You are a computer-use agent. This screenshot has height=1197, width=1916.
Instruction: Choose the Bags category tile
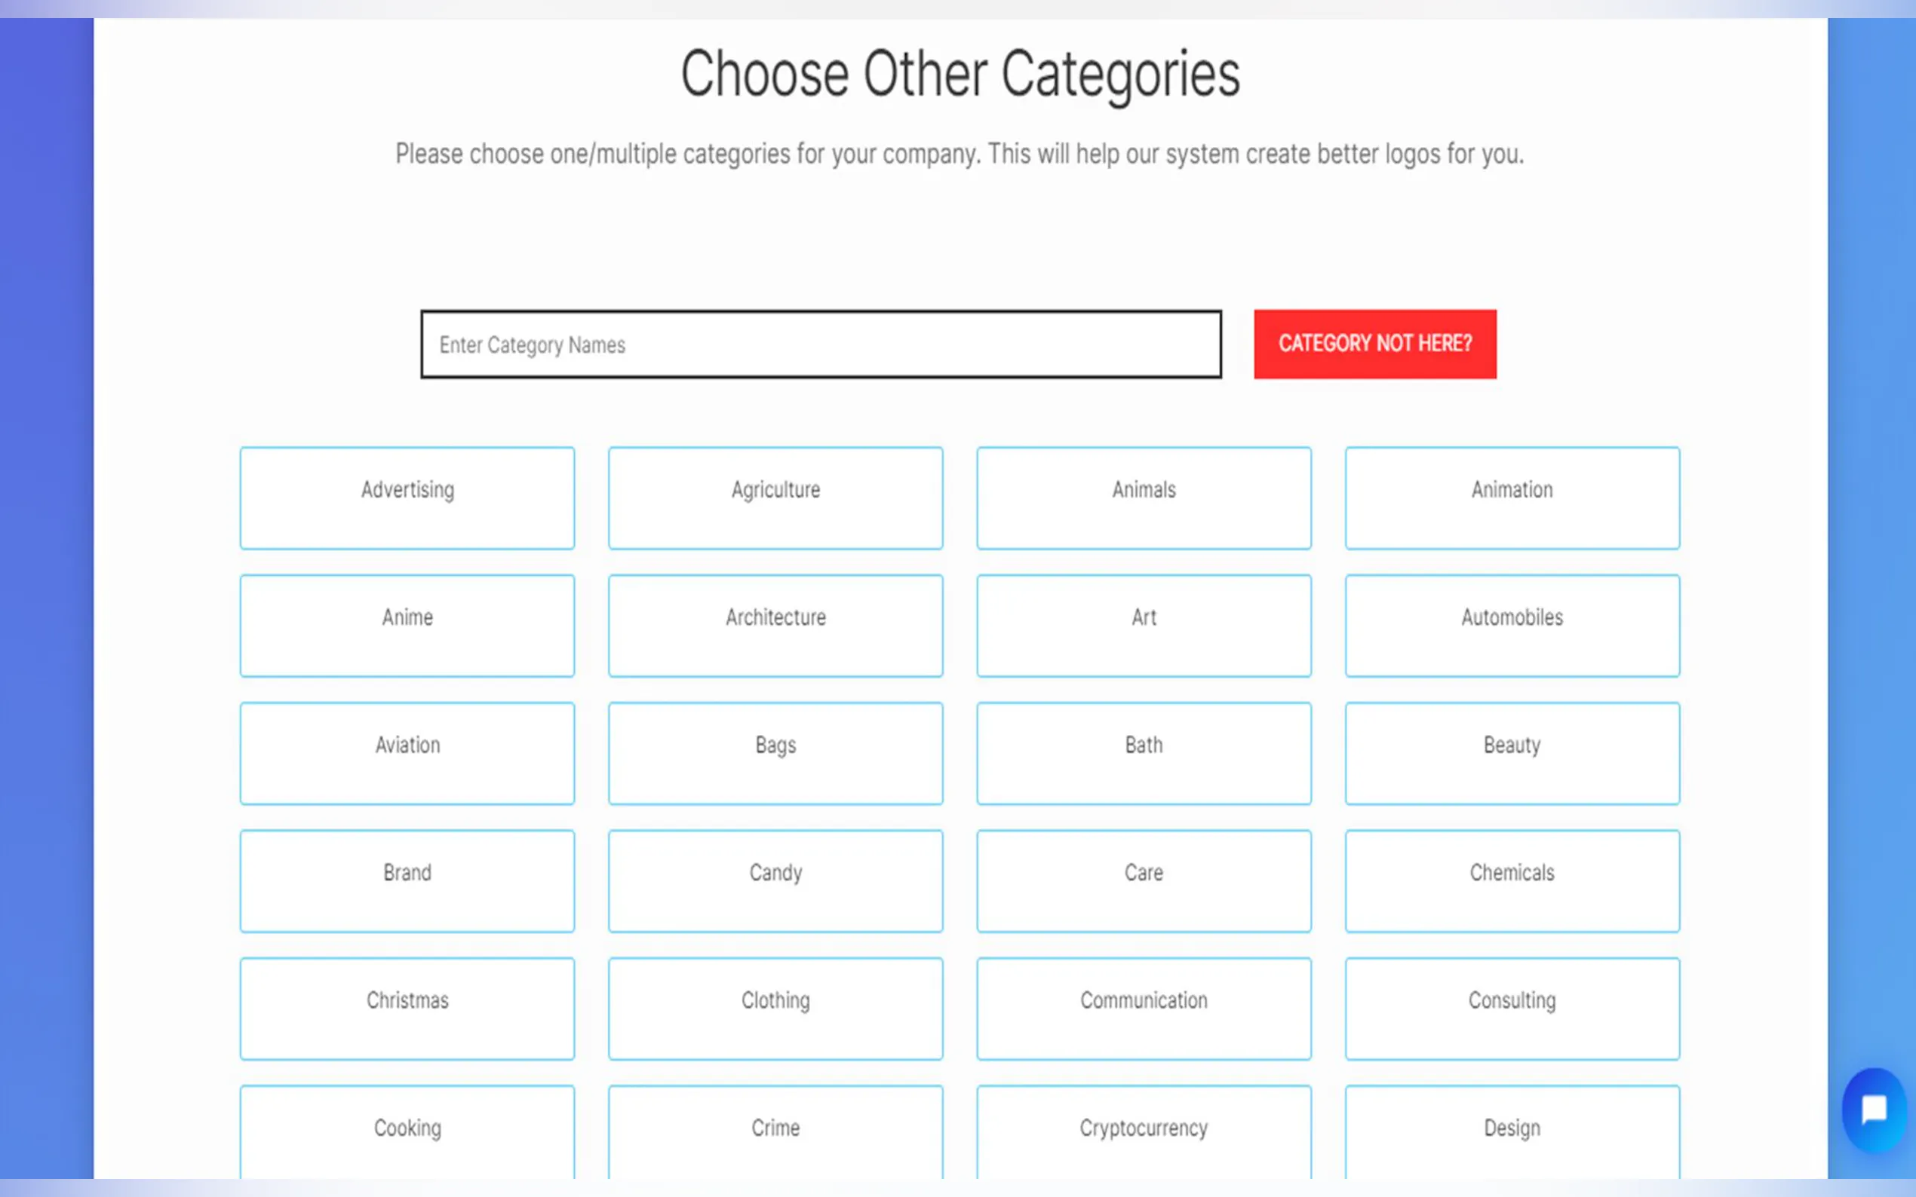pos(775,753)
